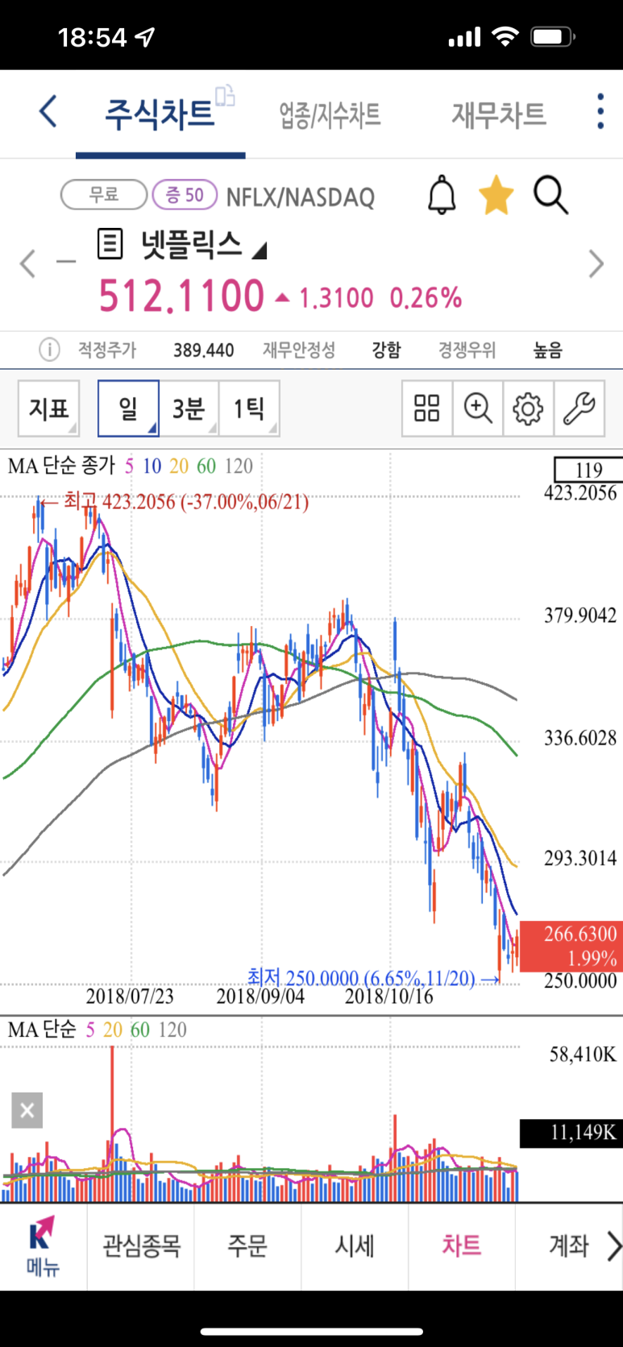Tap the black 11,149K volume tag
This screenshot has height=1347, width=623.
click(571, 1133)
